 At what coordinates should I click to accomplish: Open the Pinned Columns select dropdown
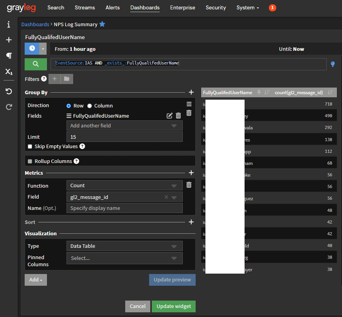click(124, 258)
